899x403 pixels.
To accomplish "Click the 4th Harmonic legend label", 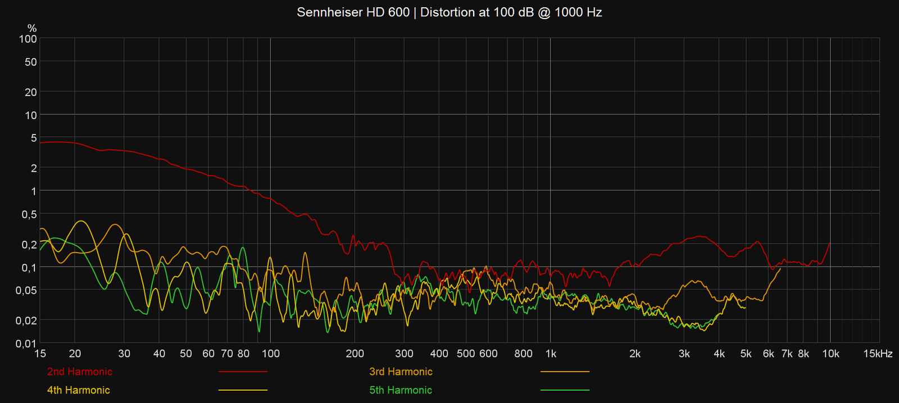I will [78, 390].
